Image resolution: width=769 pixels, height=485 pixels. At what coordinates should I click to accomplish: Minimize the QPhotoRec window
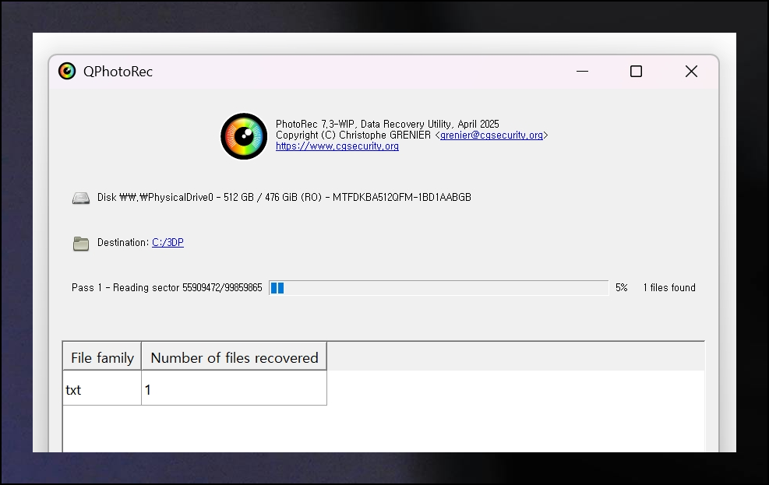[582, 72]
